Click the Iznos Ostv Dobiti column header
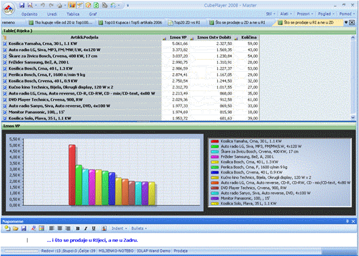The image size is (359, 256). click(x=214, y=38)
